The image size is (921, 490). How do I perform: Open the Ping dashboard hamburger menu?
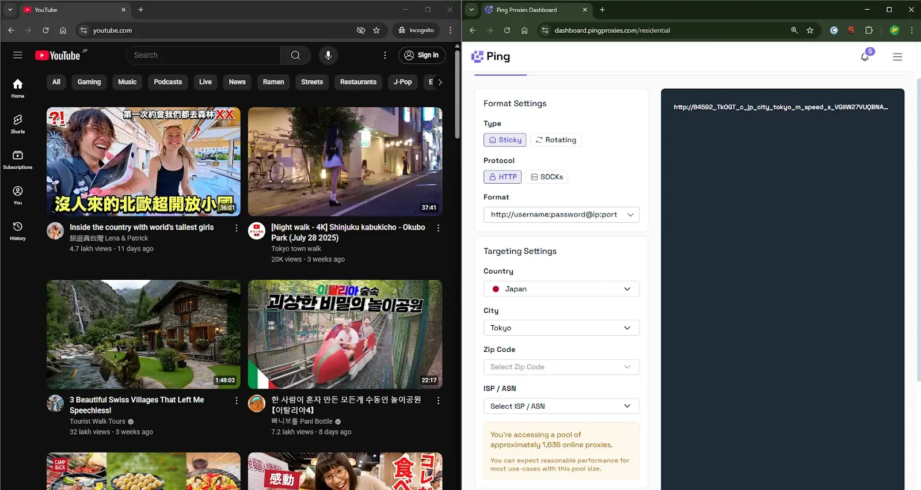(897, 56)
